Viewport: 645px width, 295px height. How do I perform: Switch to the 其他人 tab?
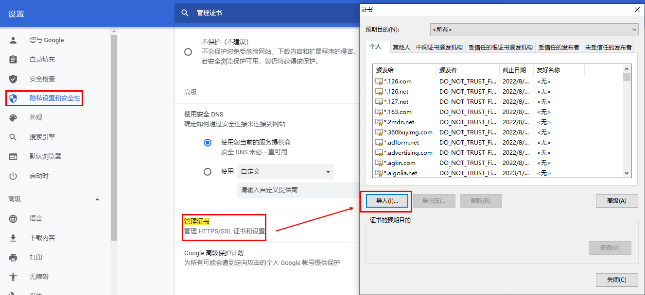click(x=401, y=48)
